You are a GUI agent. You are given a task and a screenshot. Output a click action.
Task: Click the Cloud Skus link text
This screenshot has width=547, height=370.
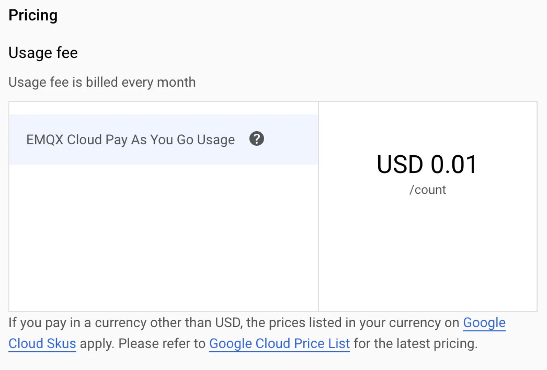tap(42, 344)
